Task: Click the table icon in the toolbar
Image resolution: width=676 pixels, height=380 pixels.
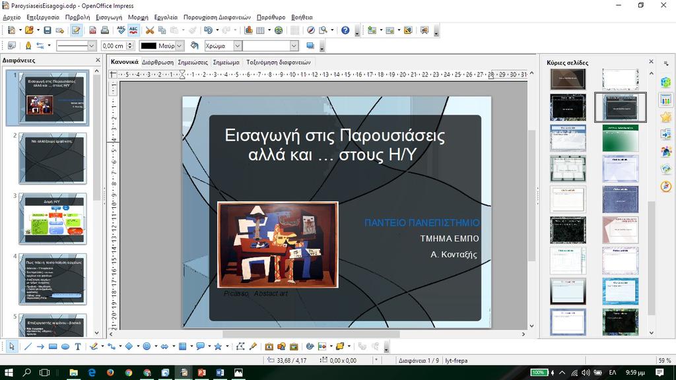Action: [260, 30]
